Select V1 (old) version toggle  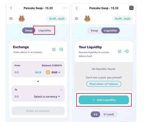click(x=109, y=114)
